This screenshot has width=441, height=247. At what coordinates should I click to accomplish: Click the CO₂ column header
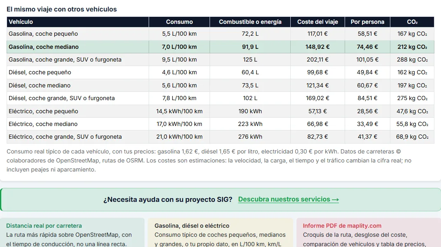pos(412,22)
